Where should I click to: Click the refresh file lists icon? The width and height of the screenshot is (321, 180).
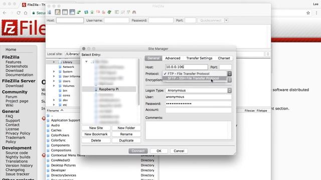click(x=86, y=12)
